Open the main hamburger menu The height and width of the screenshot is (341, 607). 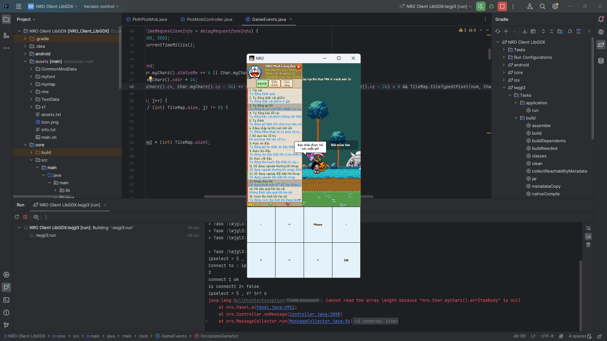pyautogui.click(x=19, y=6)
